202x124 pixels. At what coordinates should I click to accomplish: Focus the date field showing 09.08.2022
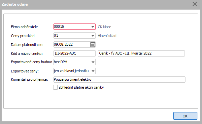[x=72, y=44]
